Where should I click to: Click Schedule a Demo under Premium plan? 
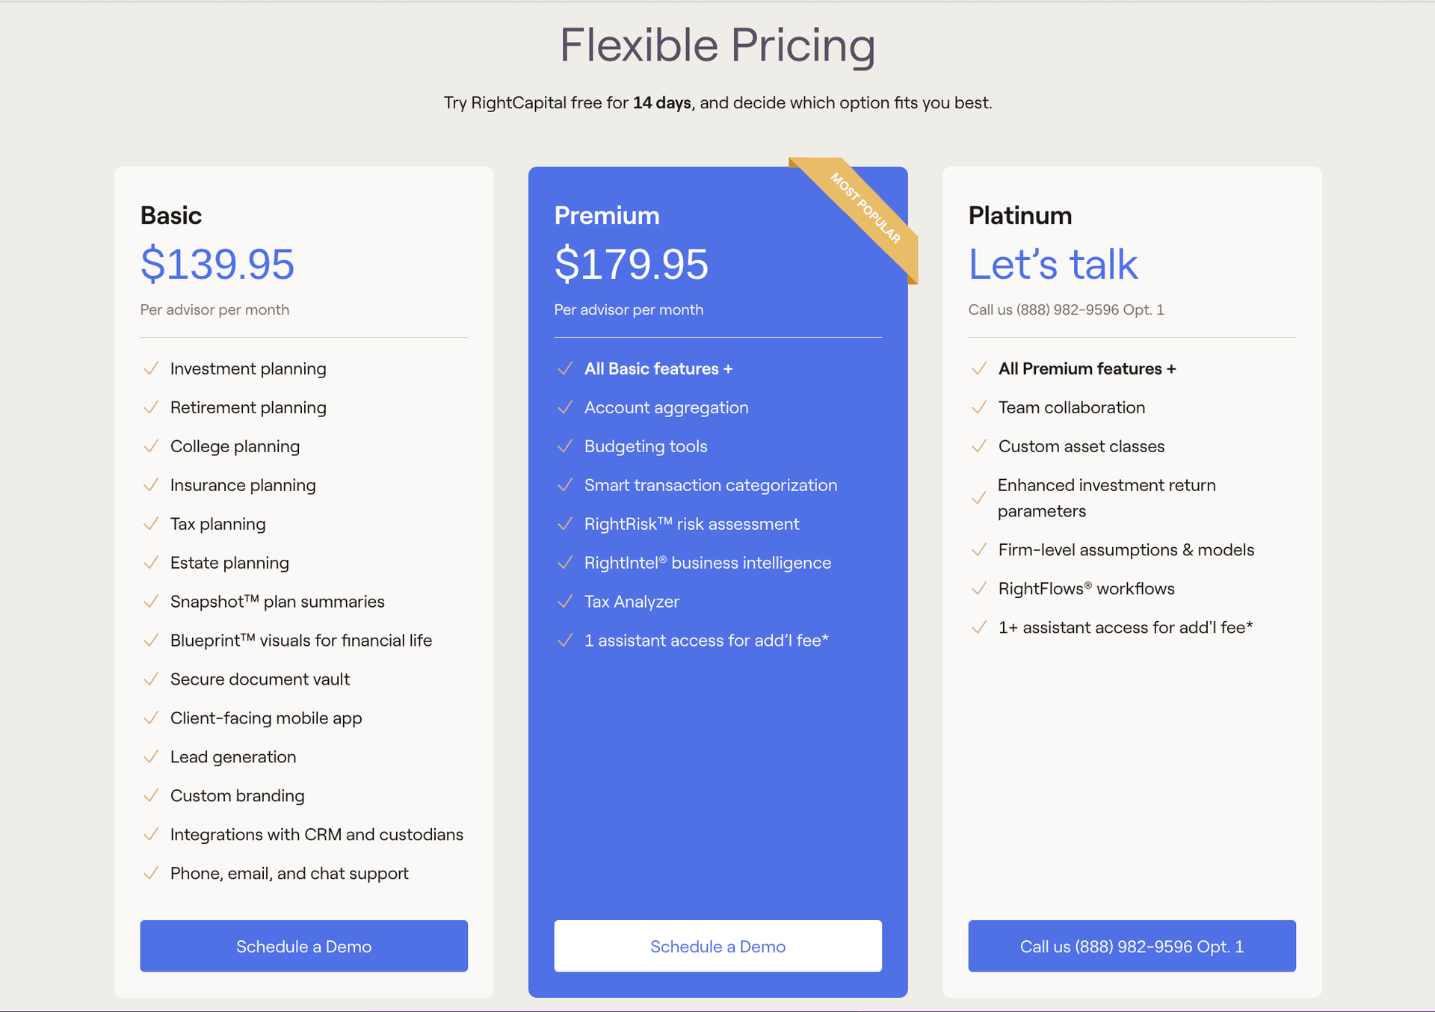[717, 946]
